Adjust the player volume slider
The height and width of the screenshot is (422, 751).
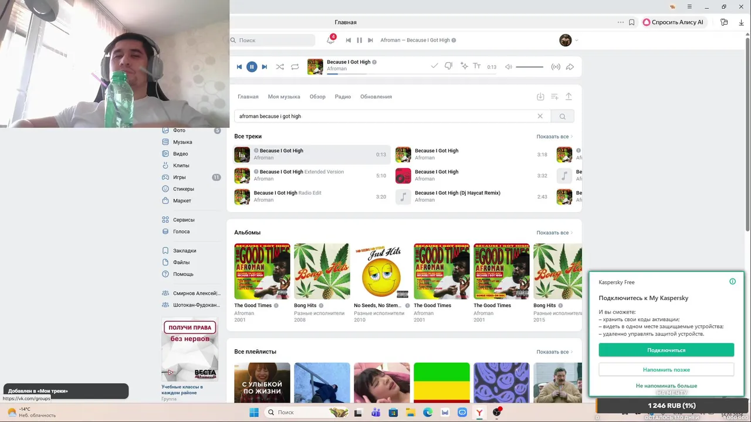[530, 67]
